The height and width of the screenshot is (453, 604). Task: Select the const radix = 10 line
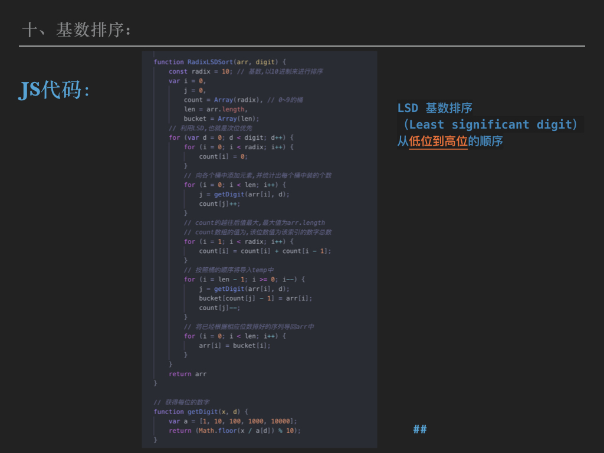pos(201,71)
